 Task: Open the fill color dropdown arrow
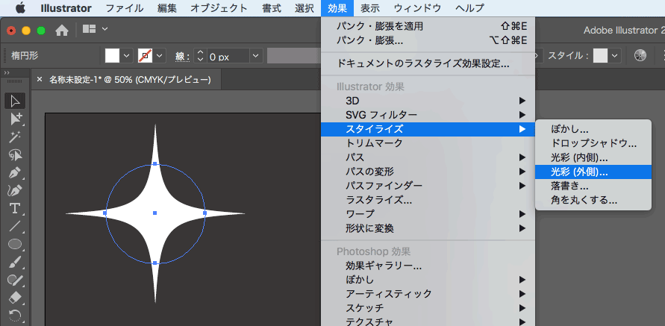tap(126, 55)
